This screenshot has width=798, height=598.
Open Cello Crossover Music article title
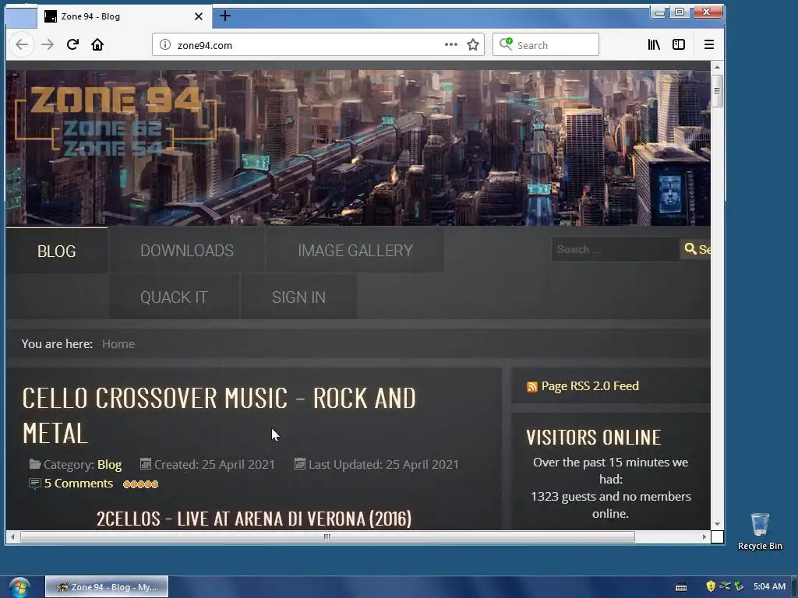[x=219, y=416]
